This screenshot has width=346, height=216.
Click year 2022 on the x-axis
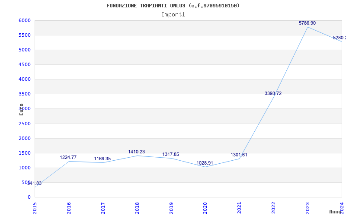[x=273, y=208]
